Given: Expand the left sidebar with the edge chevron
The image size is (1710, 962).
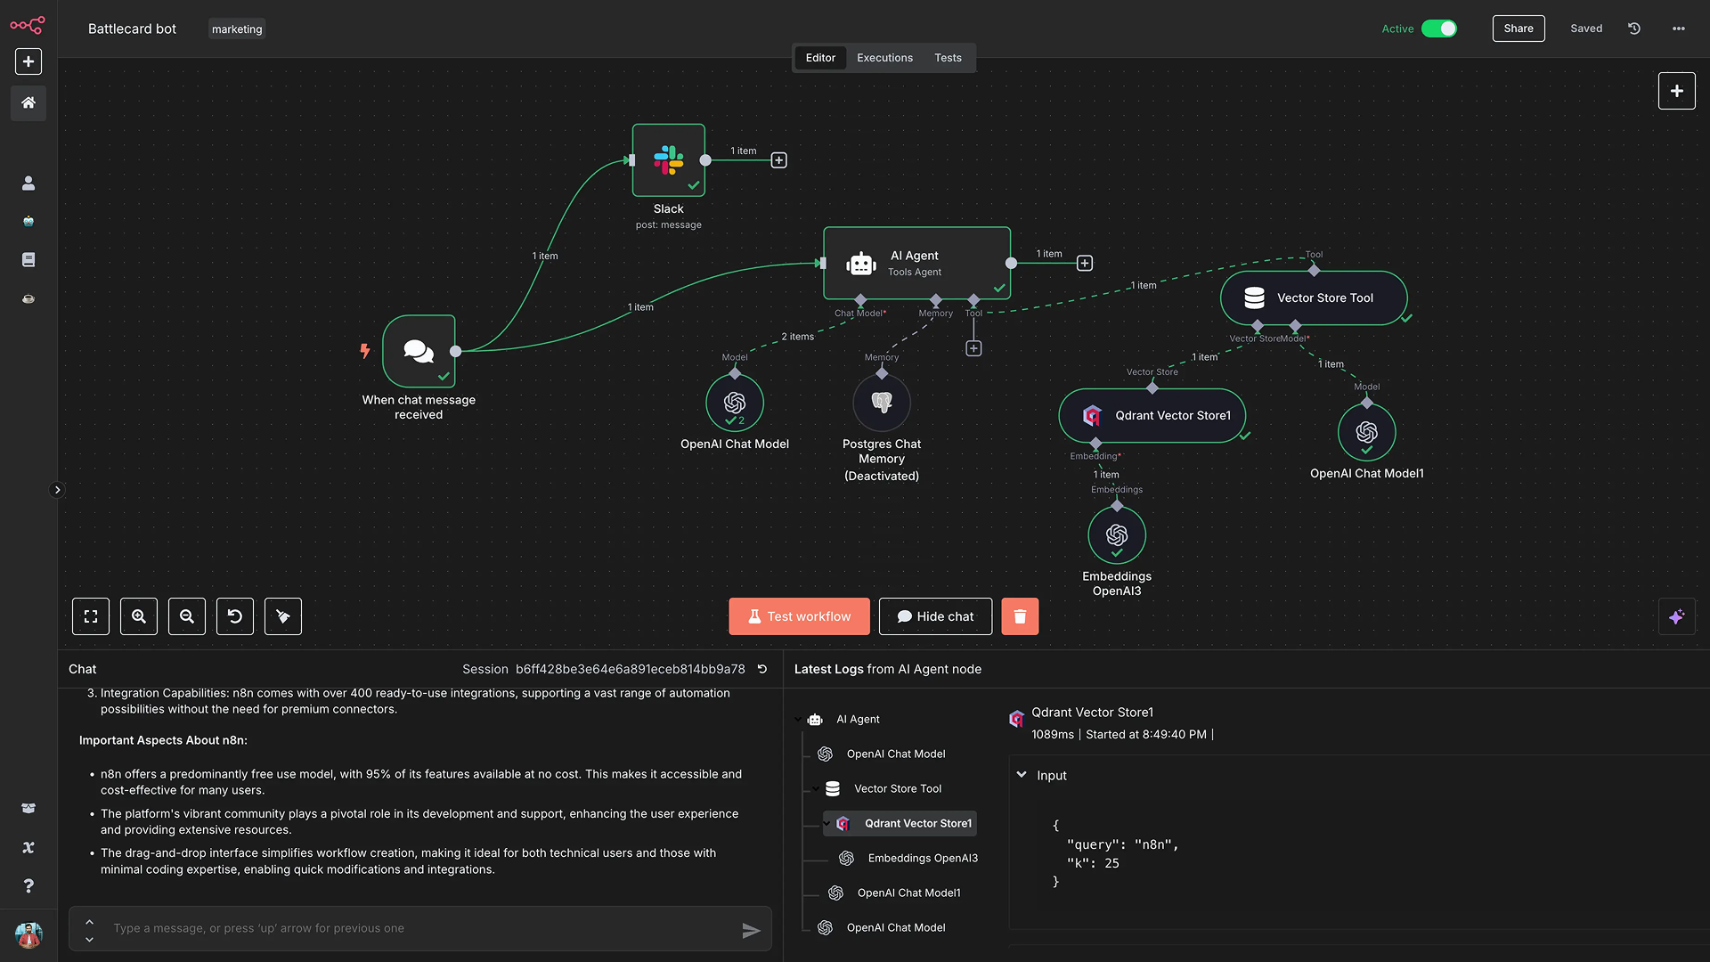Looking at the screenshot, I should tap(58, 490).
